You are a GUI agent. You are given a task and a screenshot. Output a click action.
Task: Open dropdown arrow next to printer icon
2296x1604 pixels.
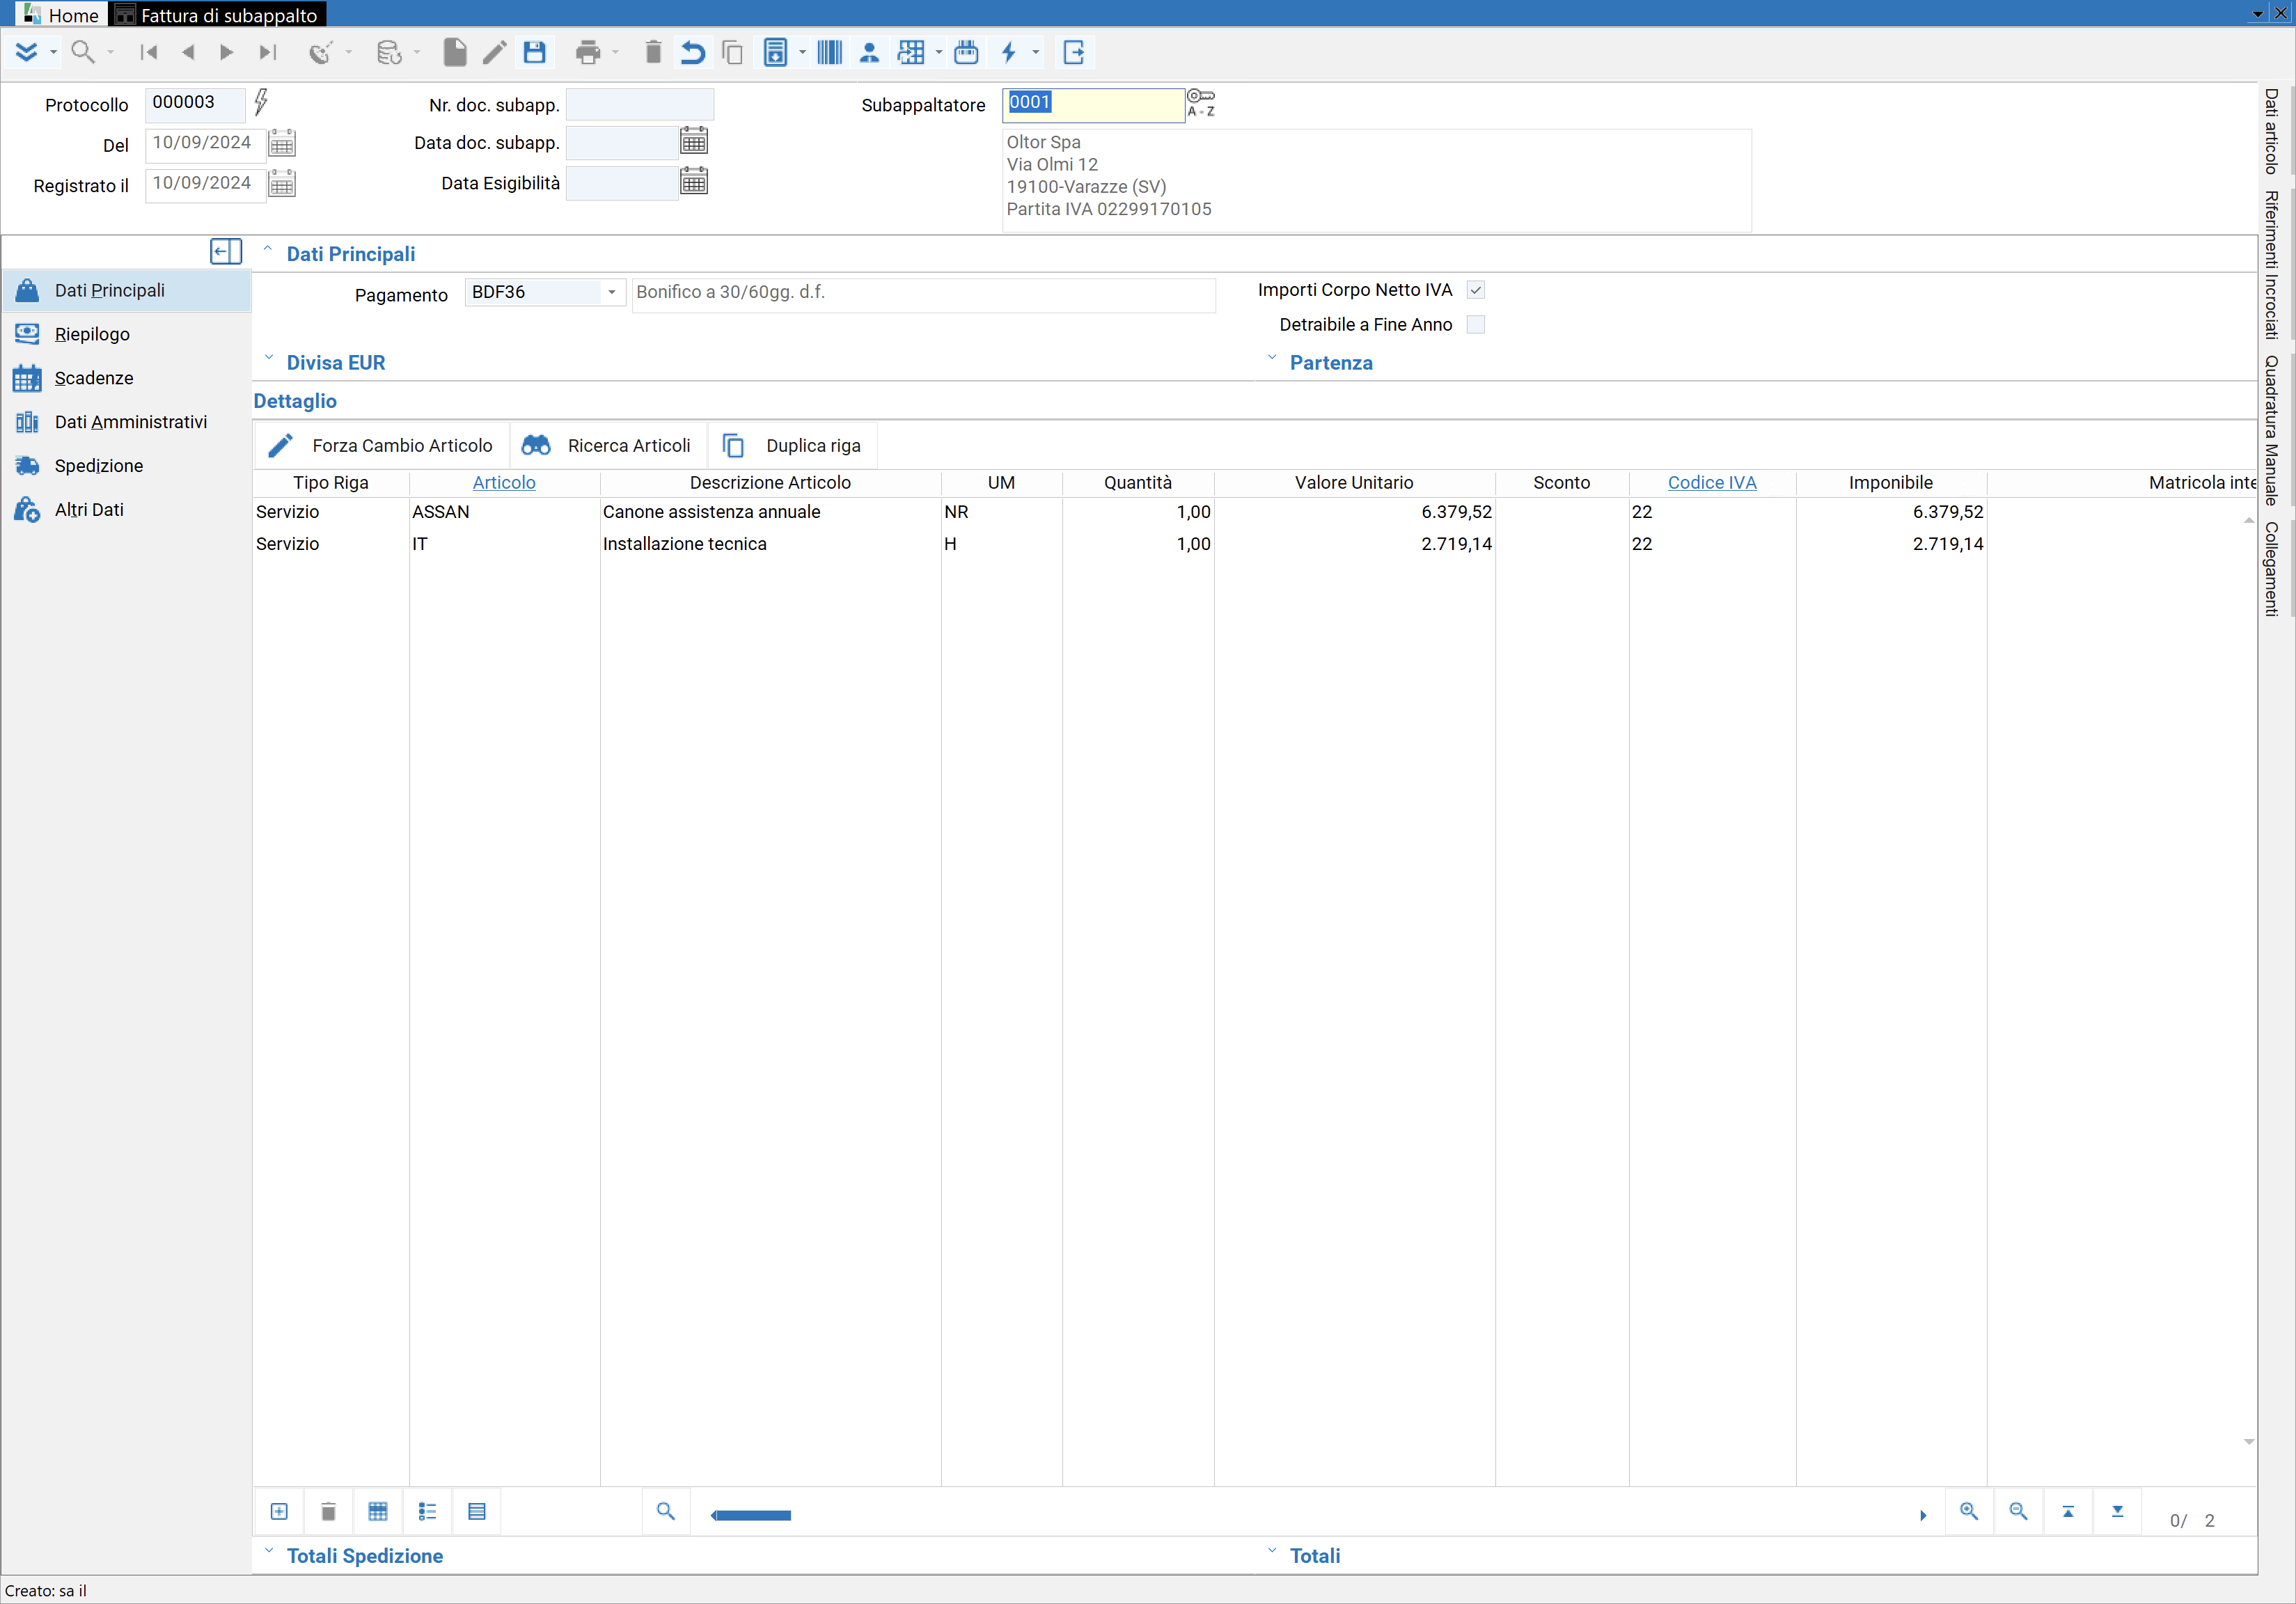615,52
